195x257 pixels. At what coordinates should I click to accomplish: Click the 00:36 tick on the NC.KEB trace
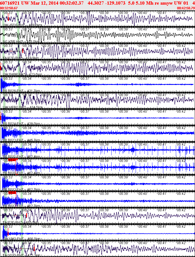coord(66,29)
